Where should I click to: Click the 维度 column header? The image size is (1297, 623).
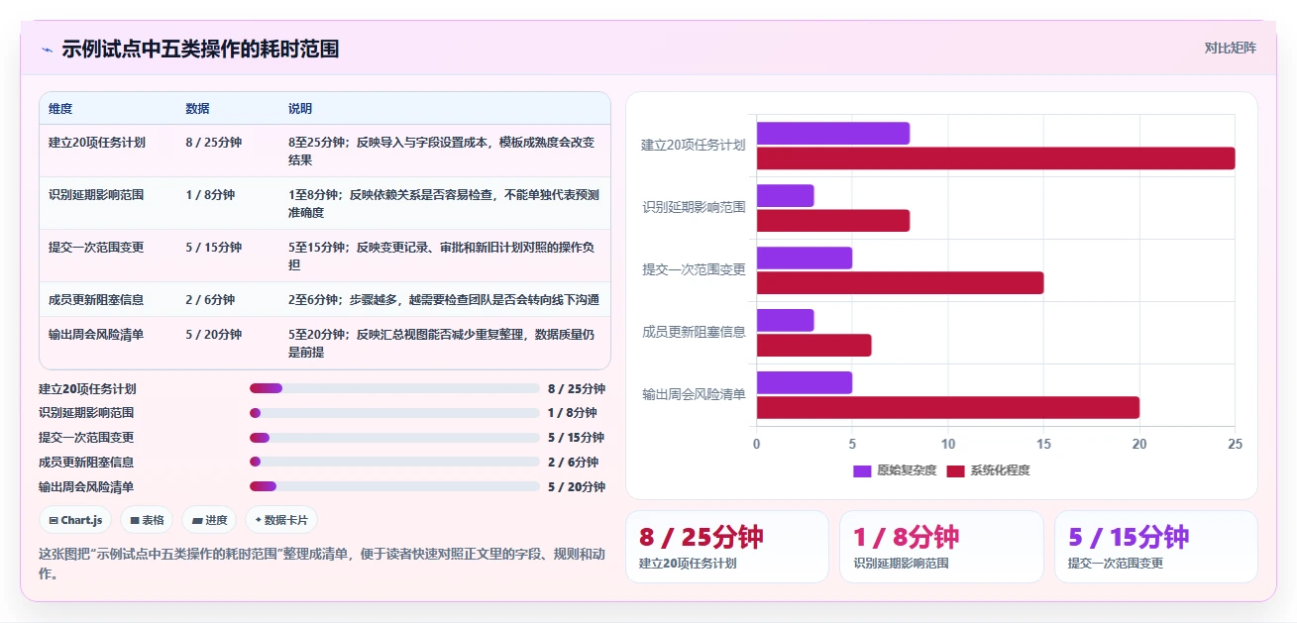point(59,108)
